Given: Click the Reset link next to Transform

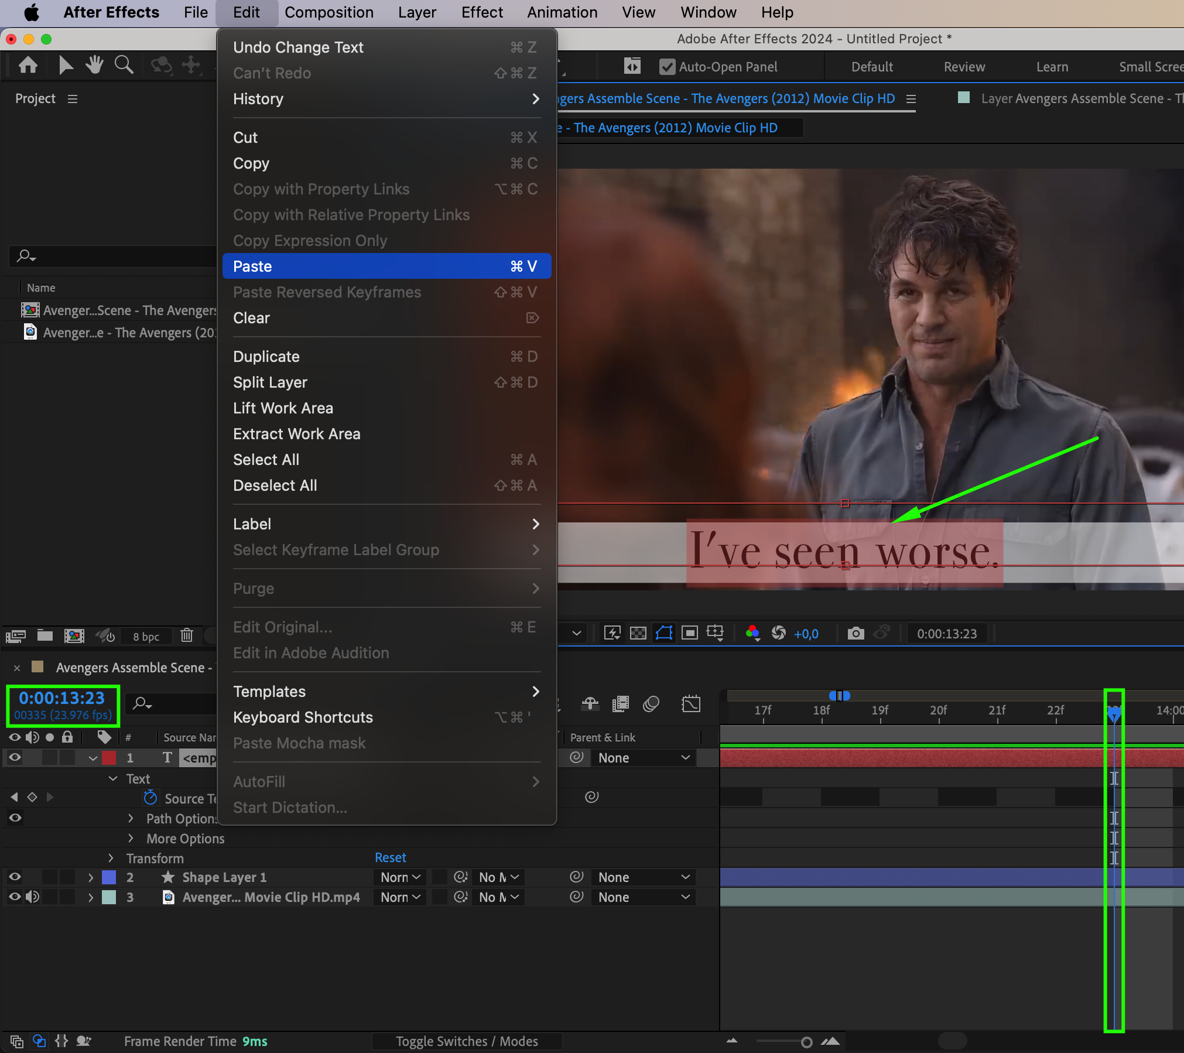Looking at the screenshot, I should click(390, 857).
